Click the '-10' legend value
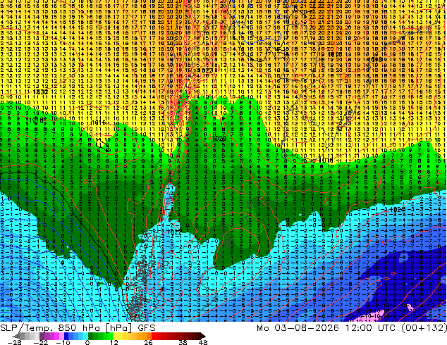The height and width of the screenshot is (345, 447). coord(63,342)
